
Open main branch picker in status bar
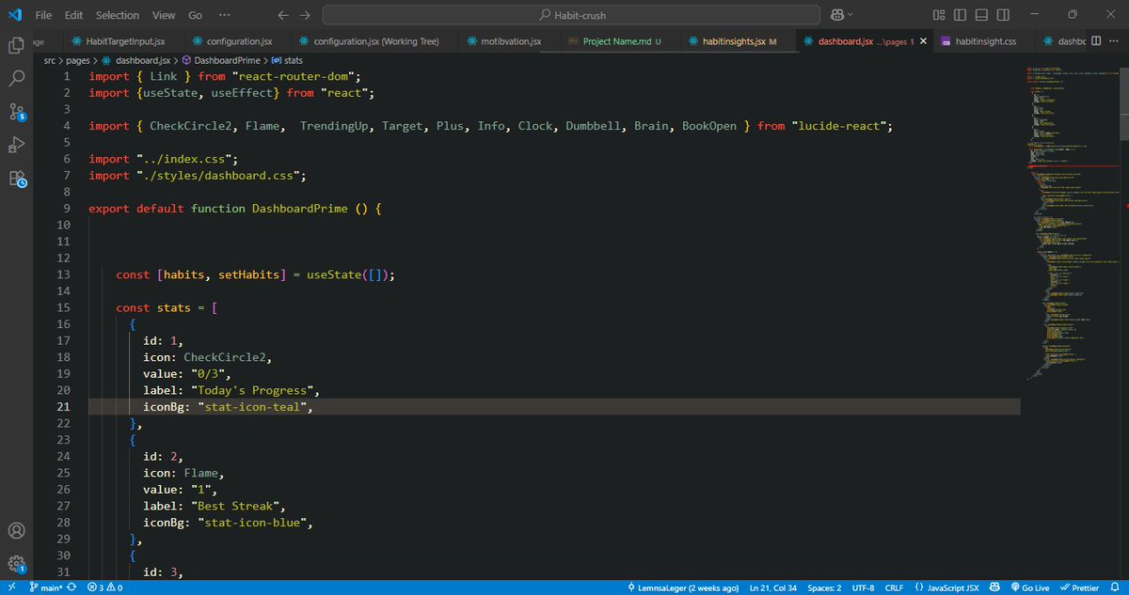coord(45,587)
